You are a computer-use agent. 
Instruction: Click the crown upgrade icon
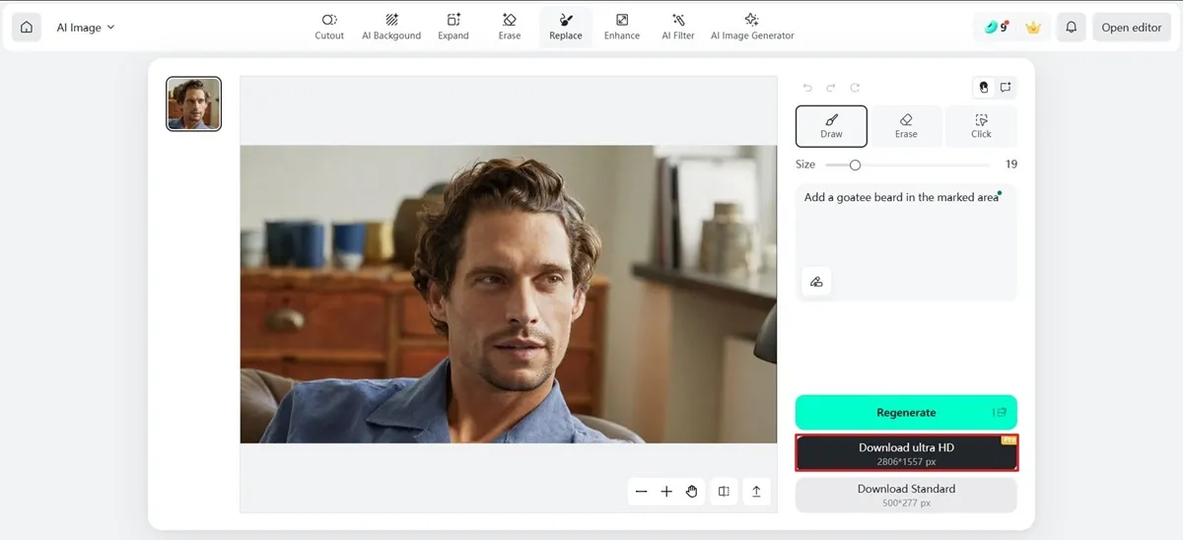[1033, 28]
